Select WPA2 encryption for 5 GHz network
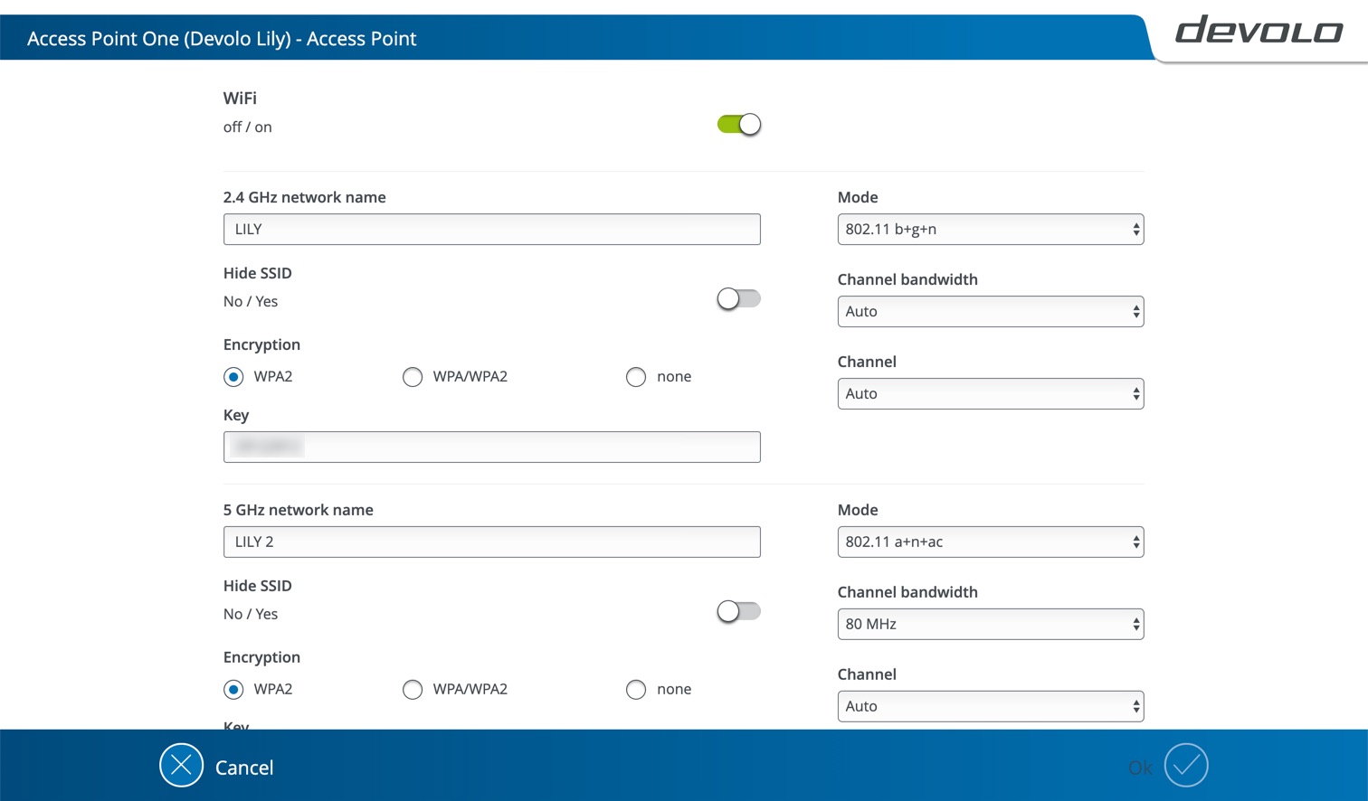The height and width of the screenshot is (801, 1368). [x=233, y=690]
